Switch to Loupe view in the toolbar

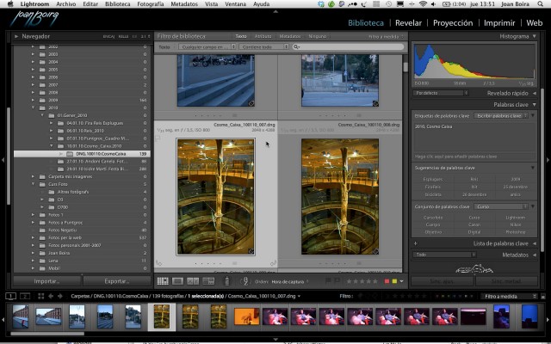(x=177, y=281)
